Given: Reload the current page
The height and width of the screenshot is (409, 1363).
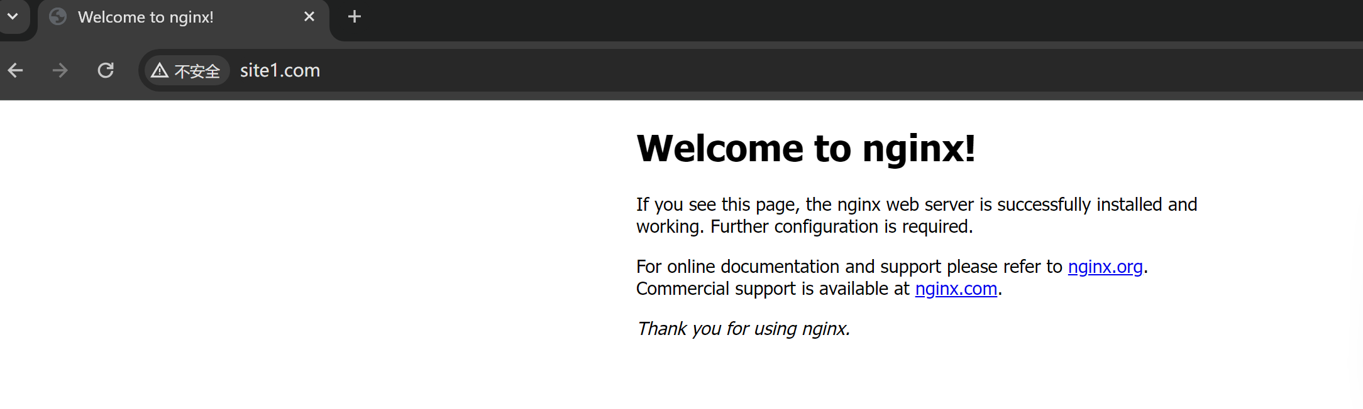Looking at the screenshot, I should (106, 70).
